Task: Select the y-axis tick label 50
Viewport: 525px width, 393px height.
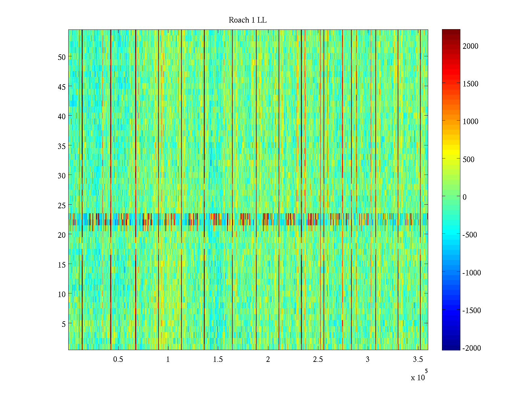Action: point(62,57)
